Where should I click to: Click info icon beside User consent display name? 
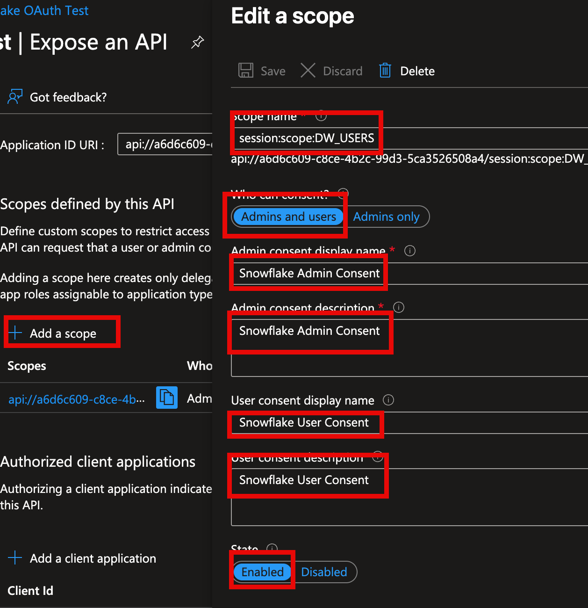[388, 400]
